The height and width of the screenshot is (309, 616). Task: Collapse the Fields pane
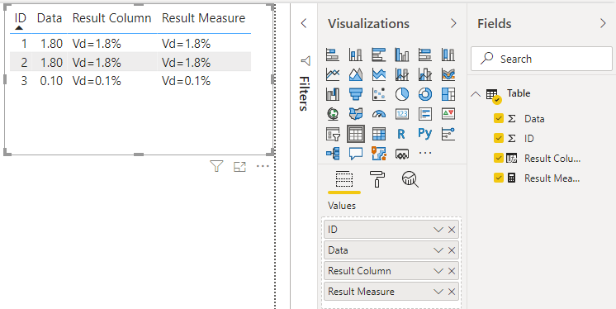[603, 24]
